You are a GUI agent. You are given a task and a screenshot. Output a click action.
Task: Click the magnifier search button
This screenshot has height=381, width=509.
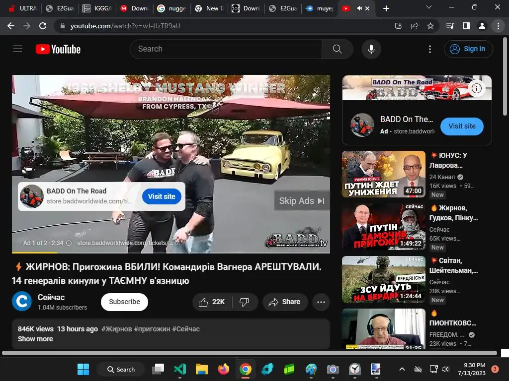[x=338, y=49]
